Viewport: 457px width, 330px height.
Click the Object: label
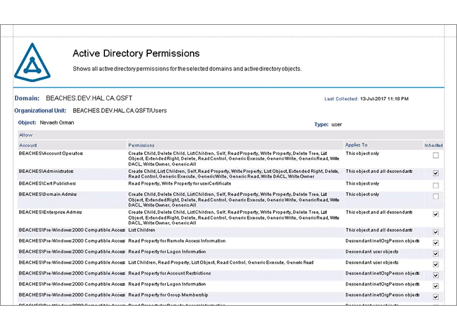[x=27, y=123]
